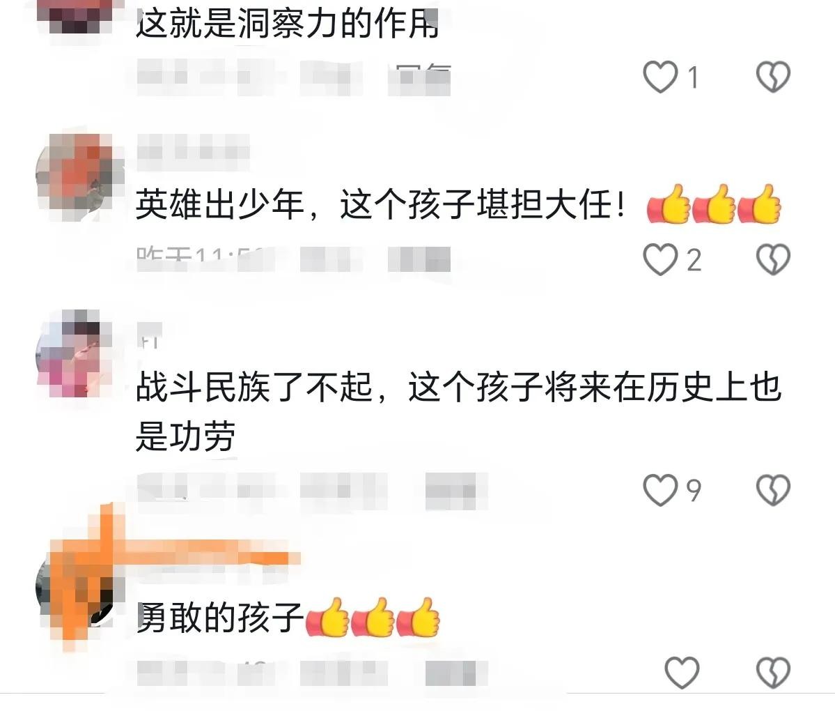
Task: Tap reply under 战斗民族了不起 comment
Action: pos(456,491)
